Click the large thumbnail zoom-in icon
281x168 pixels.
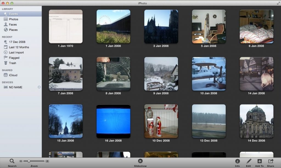coord(47,161)
